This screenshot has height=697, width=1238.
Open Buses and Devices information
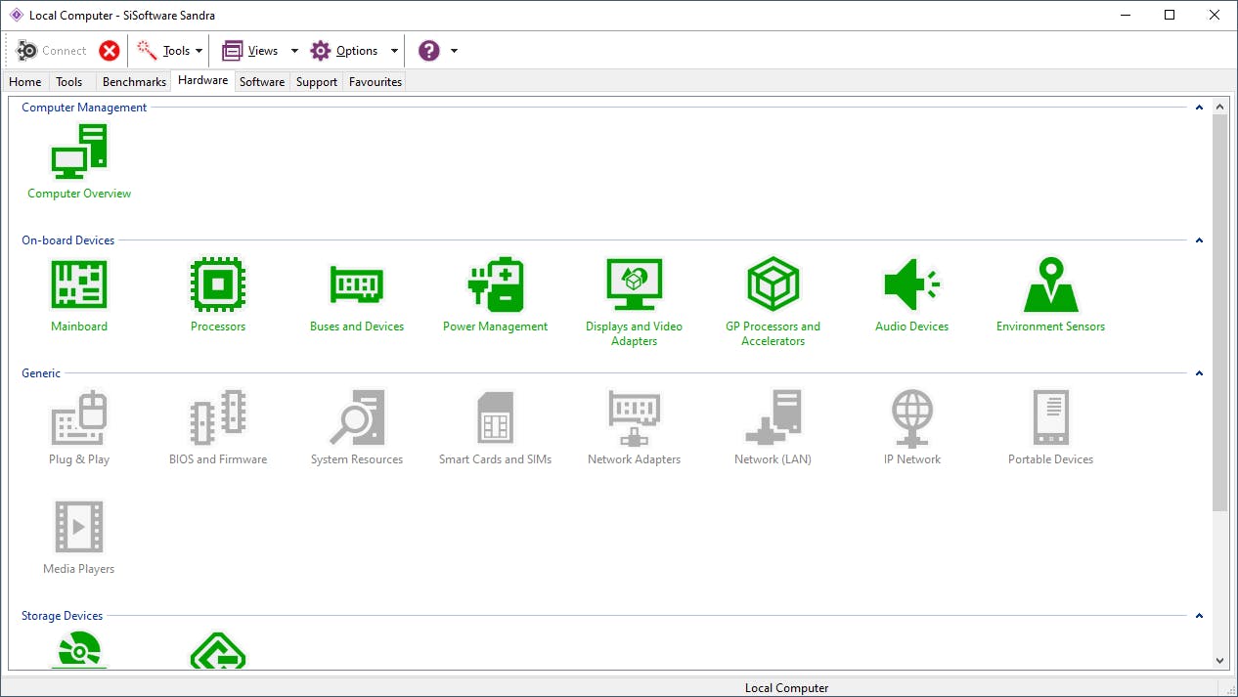(356, 283)
